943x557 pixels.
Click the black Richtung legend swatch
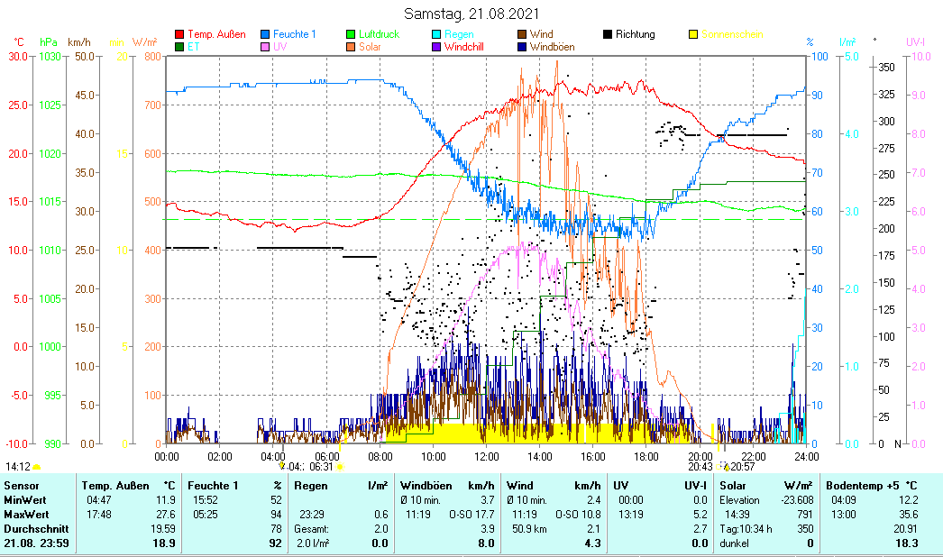point(608,34)
